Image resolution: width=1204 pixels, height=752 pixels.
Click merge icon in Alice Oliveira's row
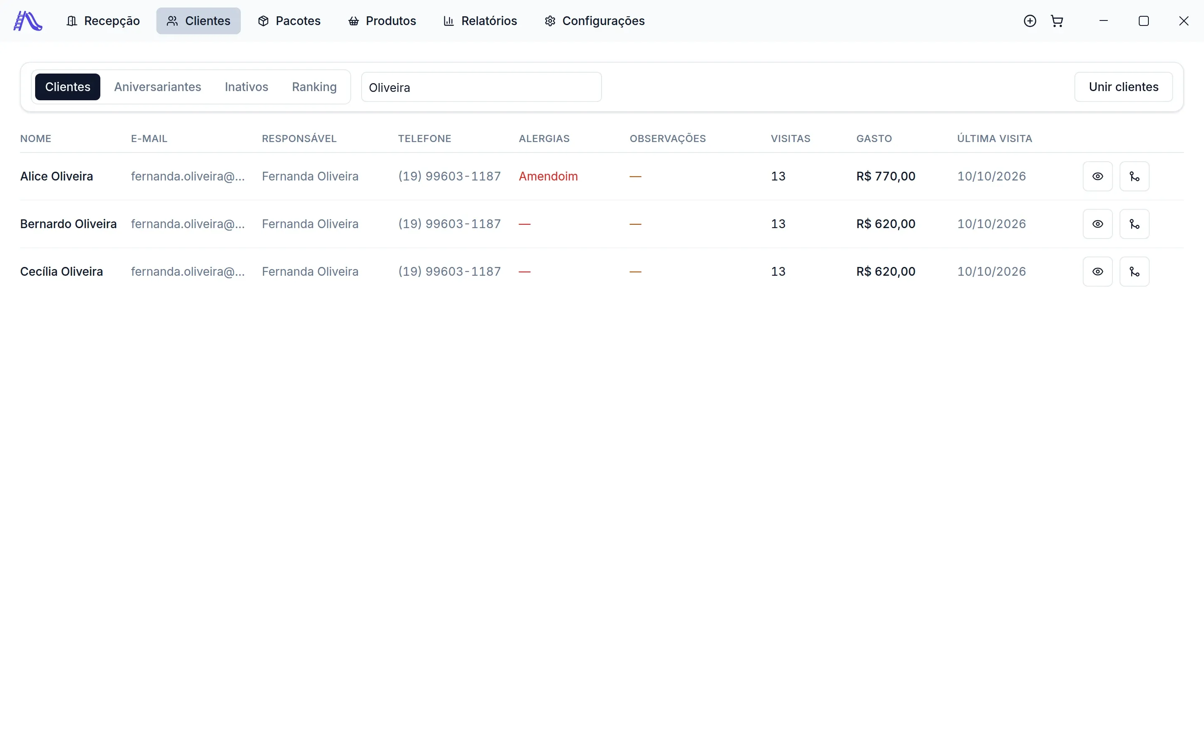tap(1134, 176)
